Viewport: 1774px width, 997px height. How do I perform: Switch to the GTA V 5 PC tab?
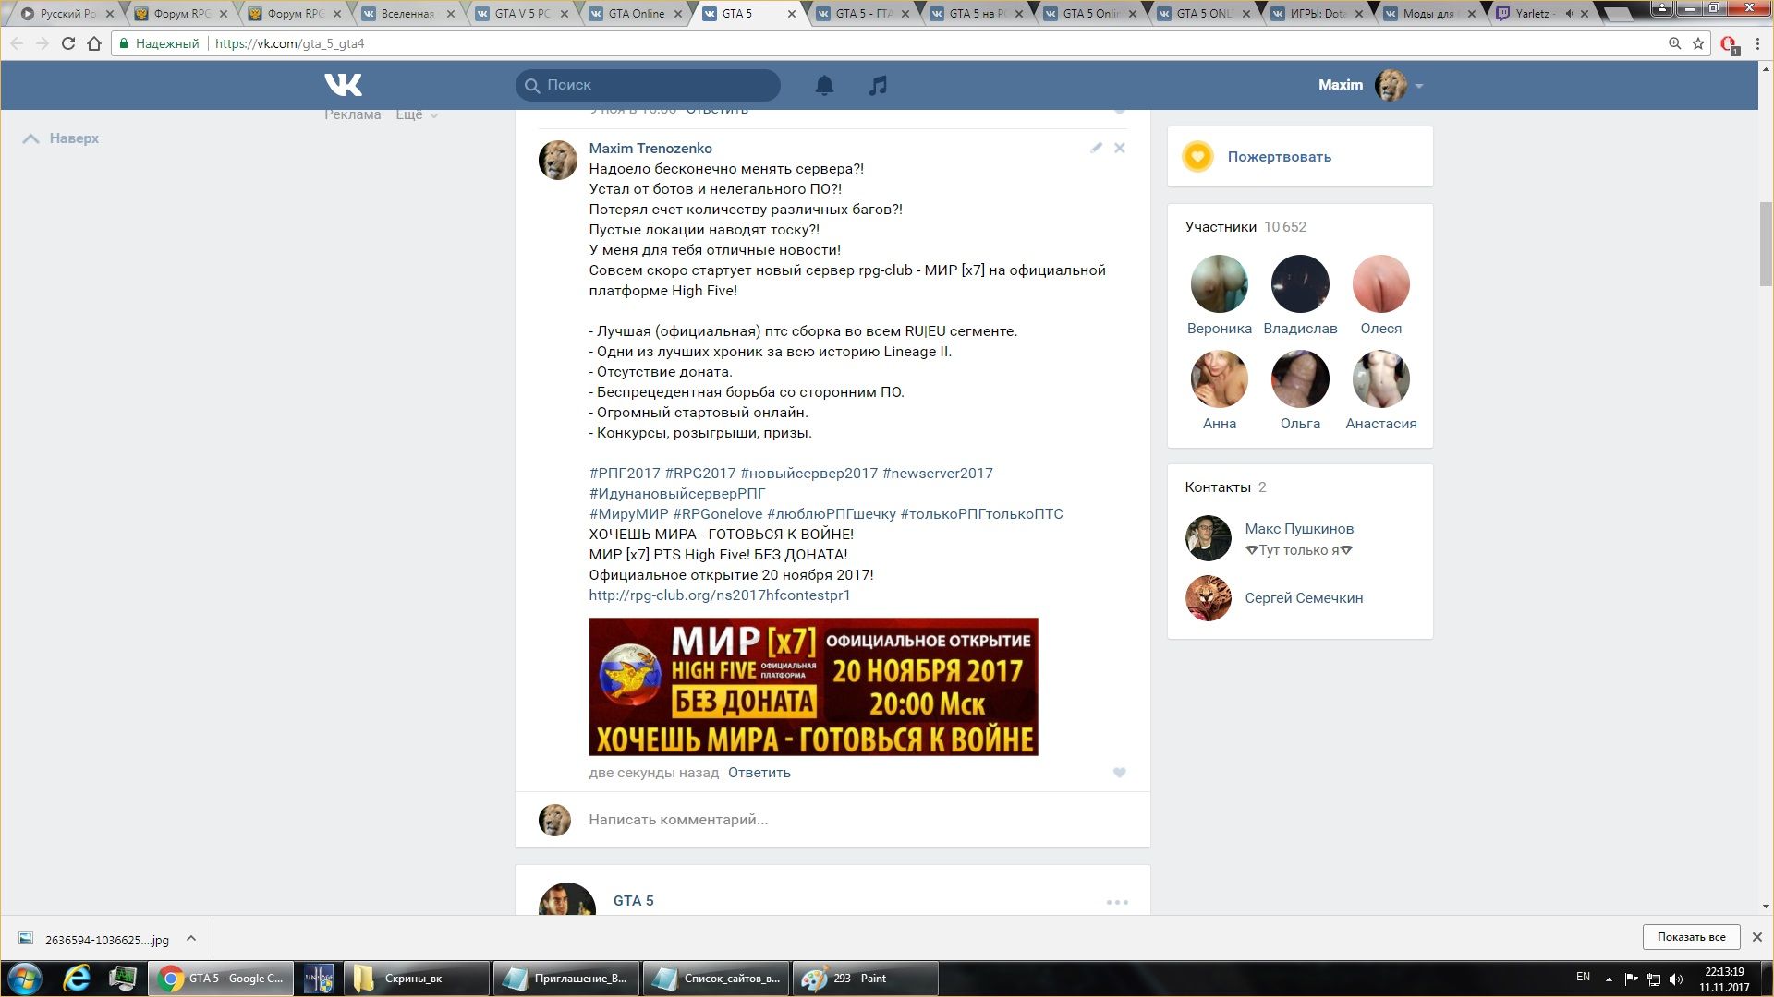[523, 14]
